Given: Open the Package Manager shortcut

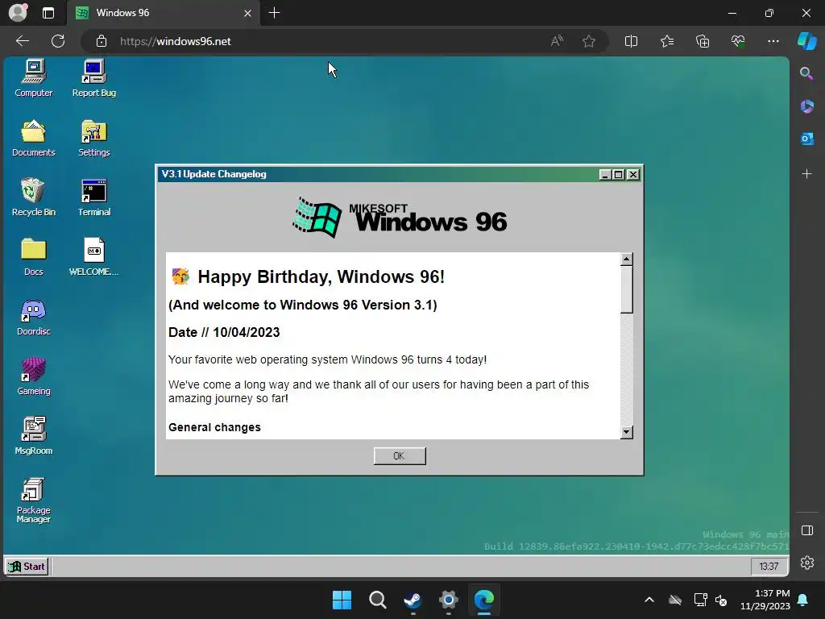Looking at the screenshot, I should click(34, 500).
